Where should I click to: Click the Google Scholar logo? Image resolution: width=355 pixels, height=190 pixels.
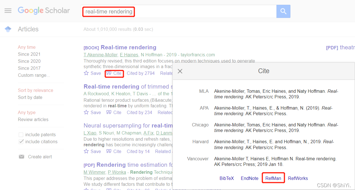(44, 11)
